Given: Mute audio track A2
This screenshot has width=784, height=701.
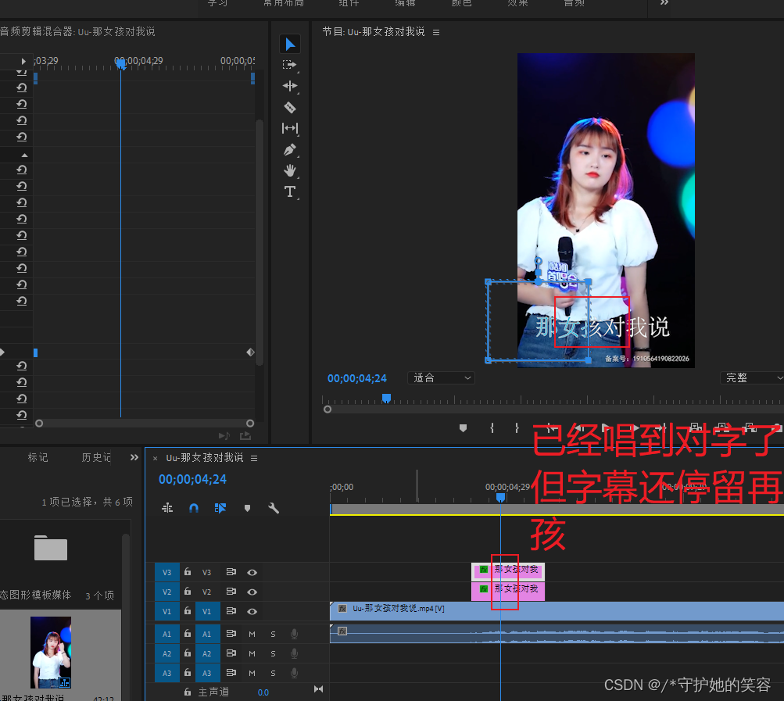Looking at the screenshot, I should point(252,653).
